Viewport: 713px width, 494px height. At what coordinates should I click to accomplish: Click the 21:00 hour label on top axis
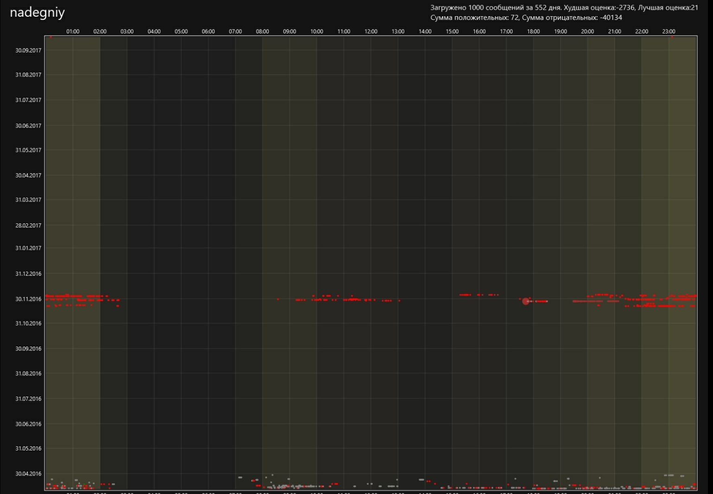pyautogui.click(x=614, y=32)
